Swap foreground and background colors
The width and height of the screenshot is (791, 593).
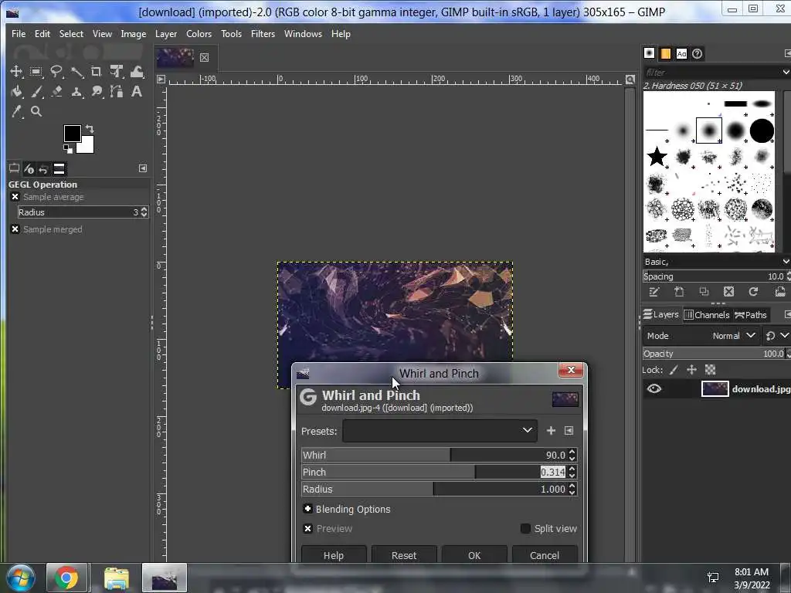click(x=90, y=129)
